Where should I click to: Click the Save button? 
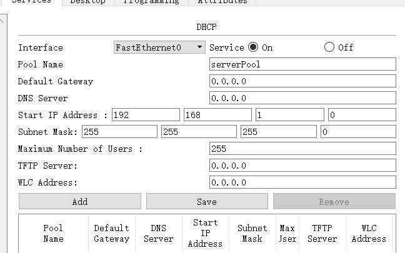[x=207, y=201]
